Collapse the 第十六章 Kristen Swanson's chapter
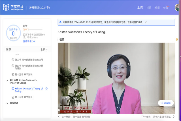181x121 pixels. tap(7, 80)
